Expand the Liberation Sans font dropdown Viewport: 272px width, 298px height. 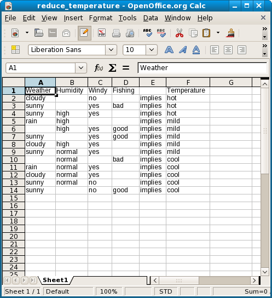(111, 50)
